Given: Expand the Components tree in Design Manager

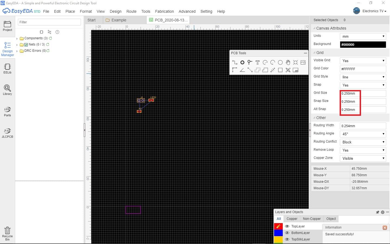Looking at the screenshot, I should 17,38.
